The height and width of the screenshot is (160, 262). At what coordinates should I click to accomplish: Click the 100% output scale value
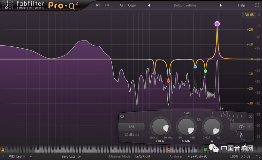[x=234, y=156]
